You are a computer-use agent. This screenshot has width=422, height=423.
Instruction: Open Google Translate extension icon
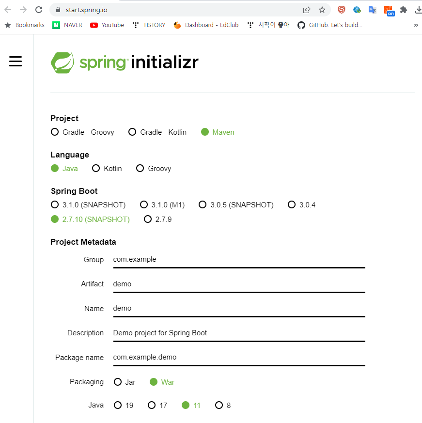[373, 10]
